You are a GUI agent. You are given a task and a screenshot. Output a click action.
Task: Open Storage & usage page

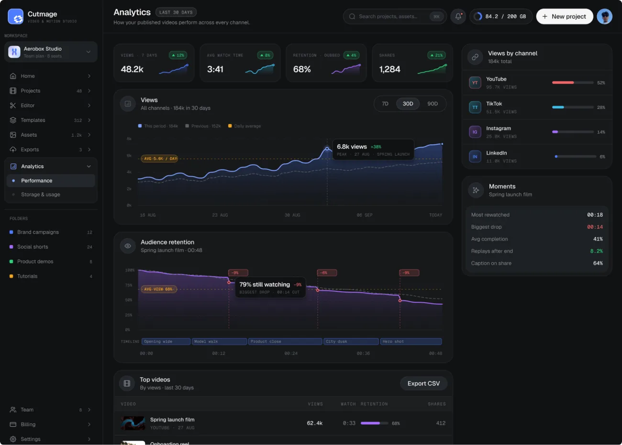51,195
